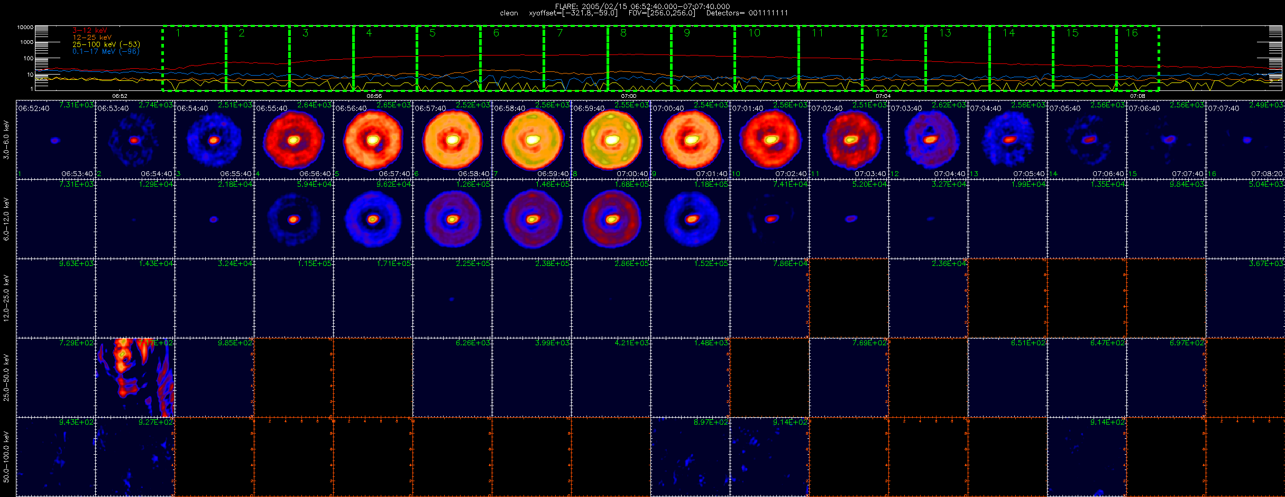The width and height of the screenshot is (1285, 497).
Task: Click the '50.0-100.0 keV' row label
Action: pos(6,457)
